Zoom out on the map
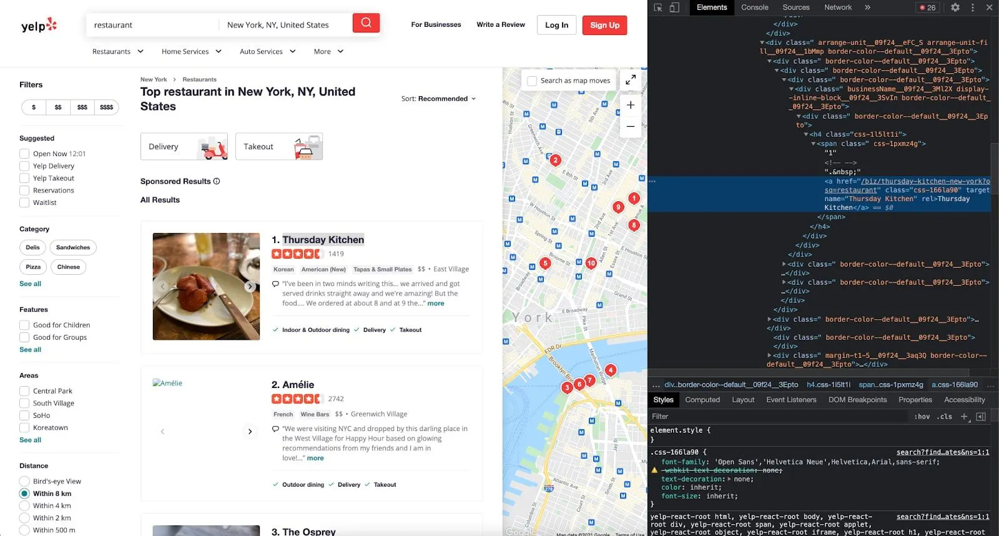 (x=631, y=126)
